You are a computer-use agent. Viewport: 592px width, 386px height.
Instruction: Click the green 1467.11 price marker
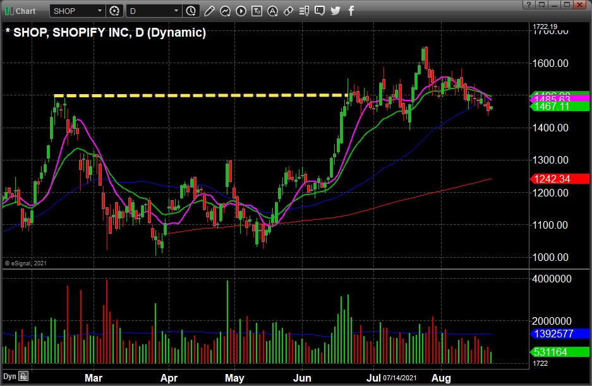tap(560, 107)
